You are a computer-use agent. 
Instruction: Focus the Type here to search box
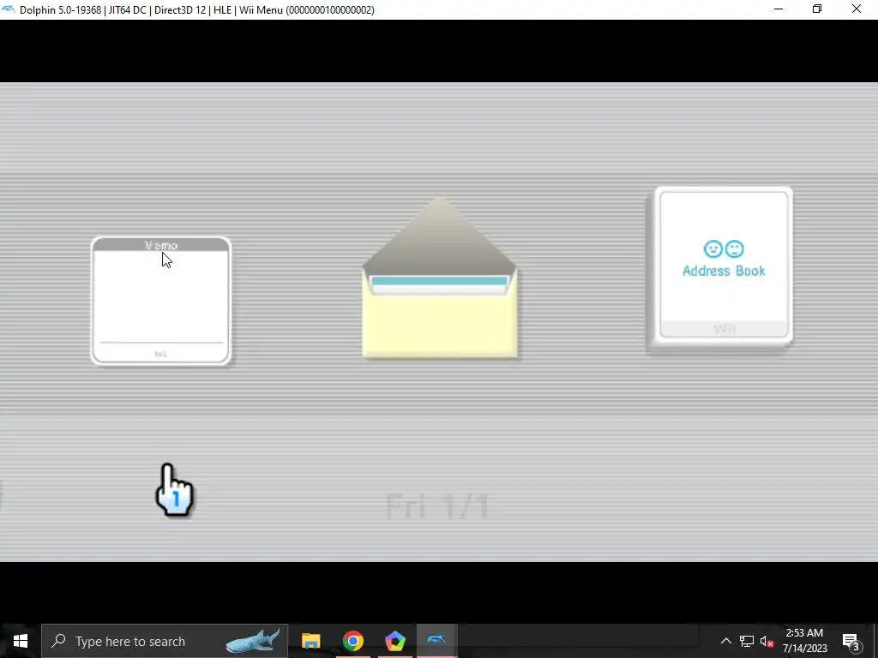pyautogui.click(x=165, y=641)
